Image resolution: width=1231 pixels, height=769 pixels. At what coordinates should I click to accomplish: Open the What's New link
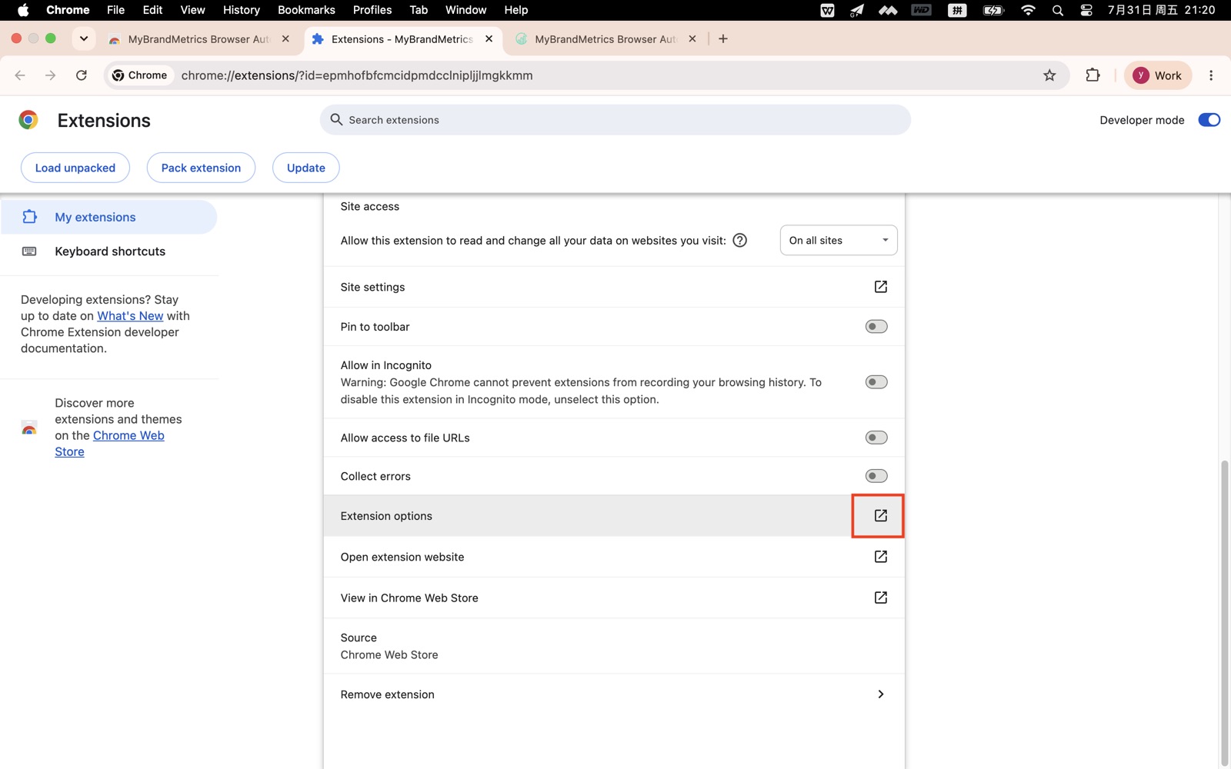click(x=130, y=316)
